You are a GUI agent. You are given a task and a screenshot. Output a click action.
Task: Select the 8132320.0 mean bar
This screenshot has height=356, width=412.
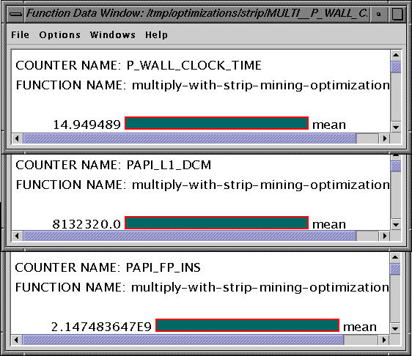pos(216,223)
